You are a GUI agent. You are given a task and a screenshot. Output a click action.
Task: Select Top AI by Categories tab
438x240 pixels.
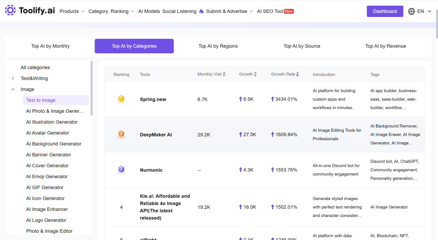click(x=134, y=46)
